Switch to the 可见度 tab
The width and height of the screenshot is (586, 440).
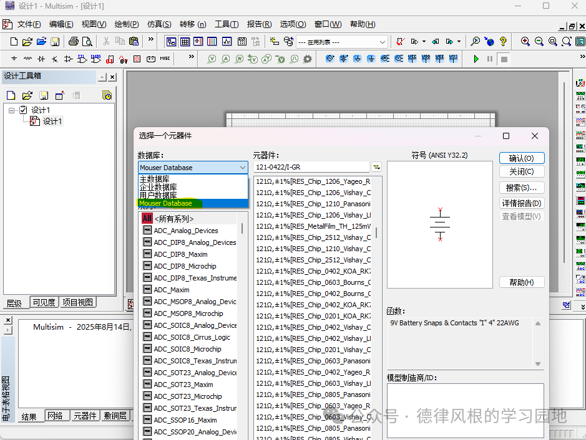(44, 302)
